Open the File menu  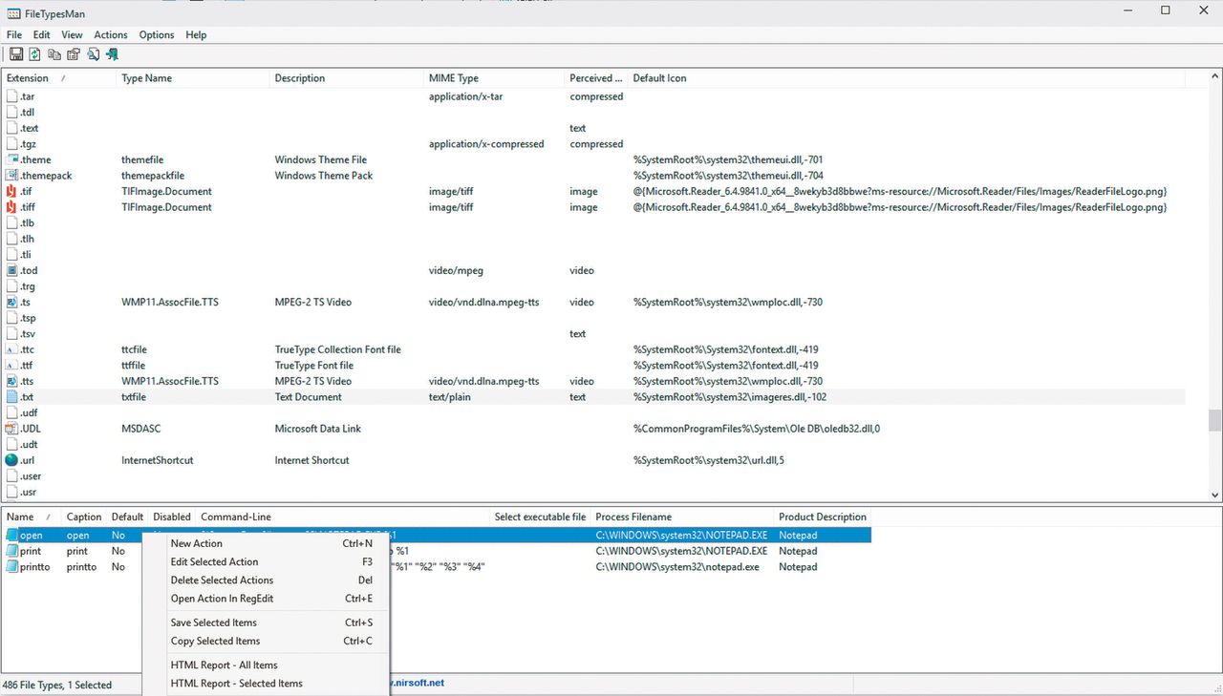[14, 34]
